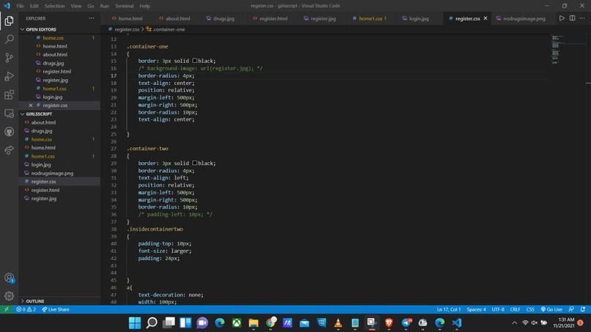The height and width of the screenshot is (332, 591).
Task: Change UTF-8 file encoding
Action: pyautogui.click(x=498, y=309)
